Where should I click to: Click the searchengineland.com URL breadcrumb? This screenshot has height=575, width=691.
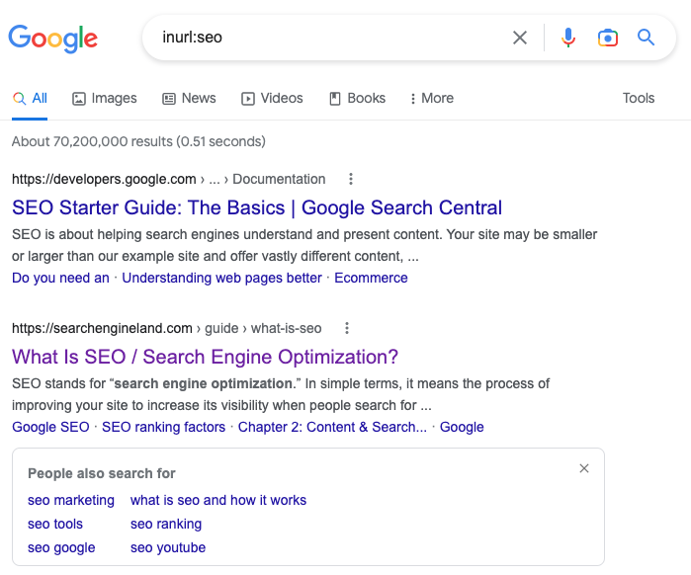[x=167, y=328]
